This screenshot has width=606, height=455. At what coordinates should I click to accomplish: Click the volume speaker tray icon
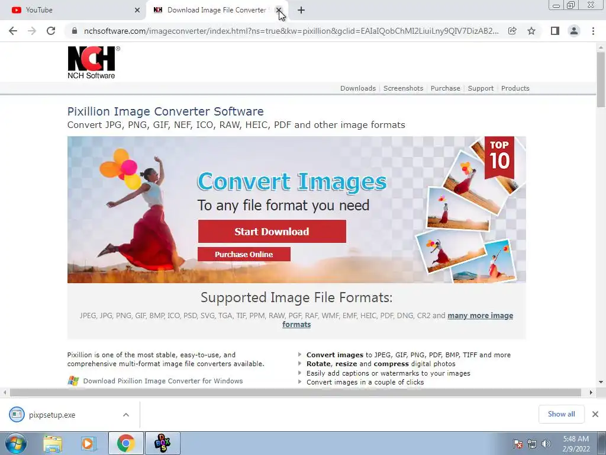(546, 444)
